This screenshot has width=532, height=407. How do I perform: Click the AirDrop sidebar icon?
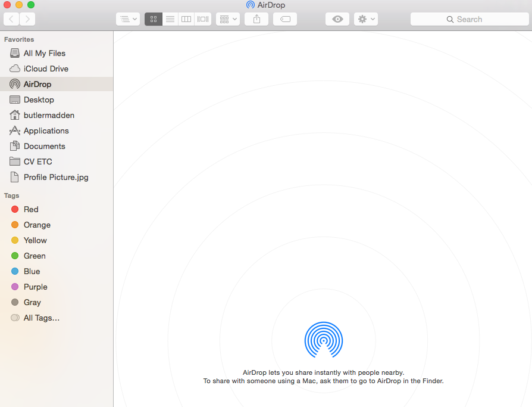pyautogui.click(x=15, y=84)
